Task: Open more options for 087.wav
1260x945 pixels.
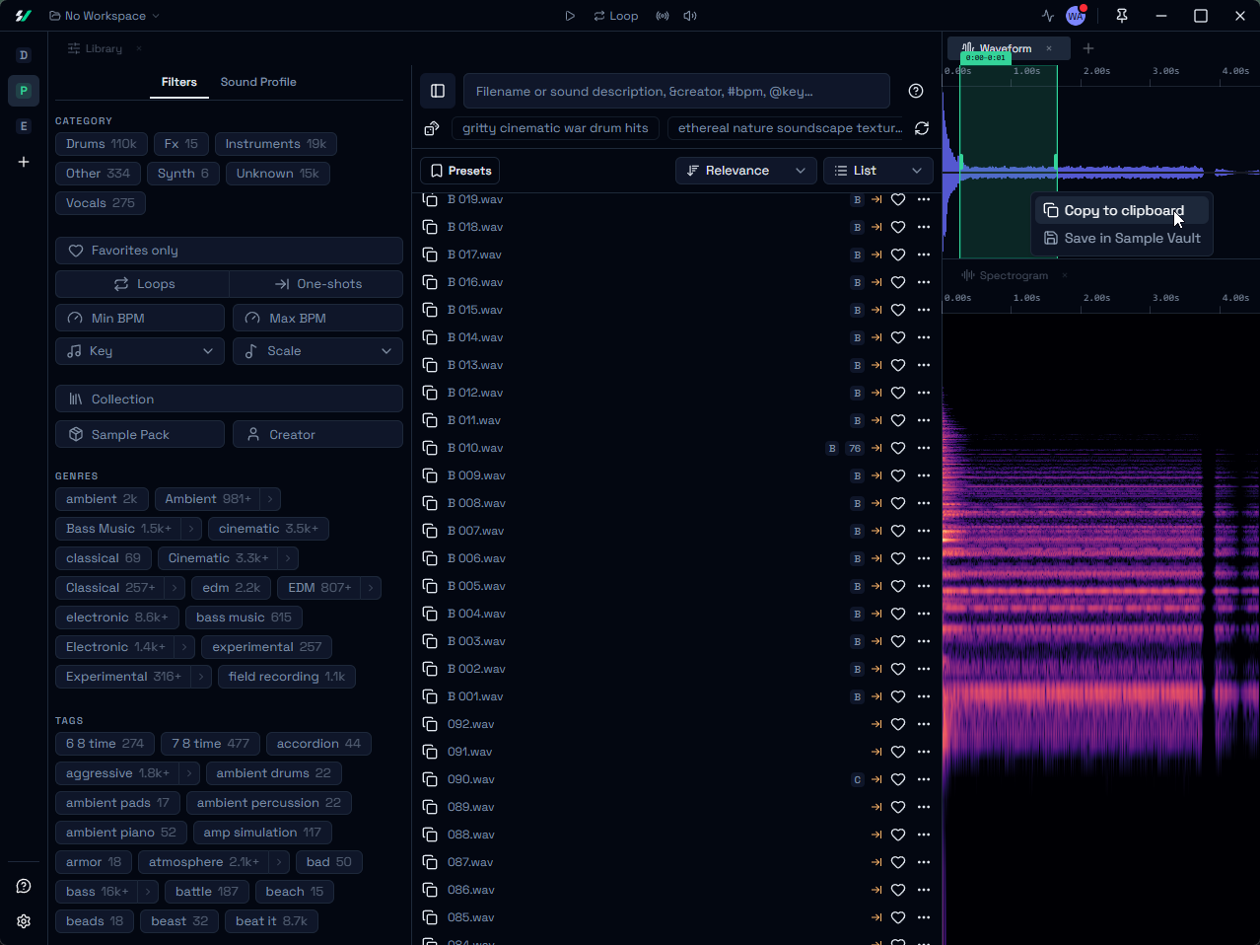Action: [924, 862]
